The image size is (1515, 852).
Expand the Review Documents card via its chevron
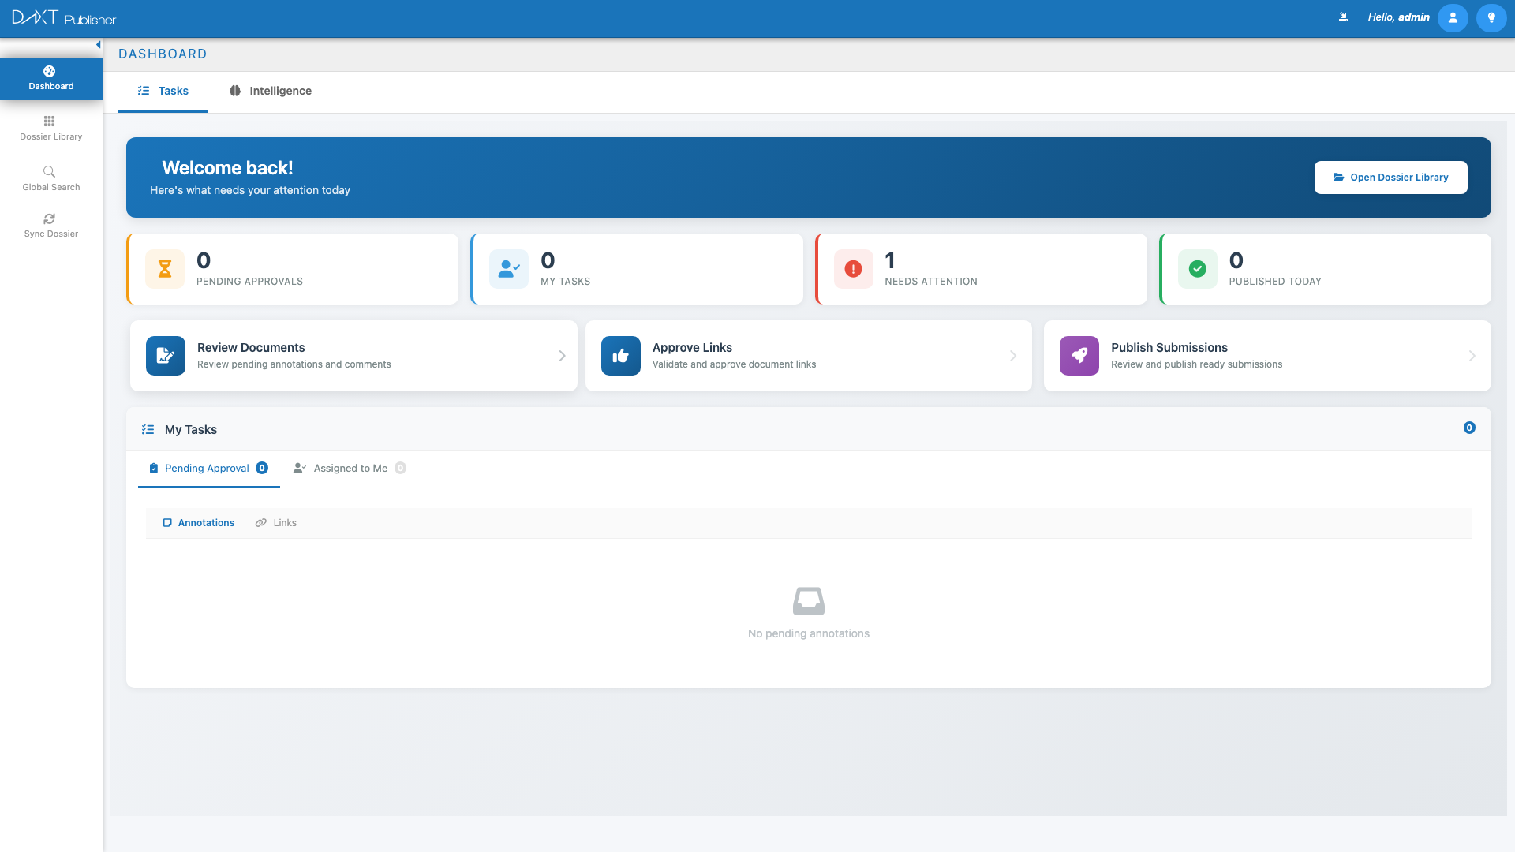[562, 356]
